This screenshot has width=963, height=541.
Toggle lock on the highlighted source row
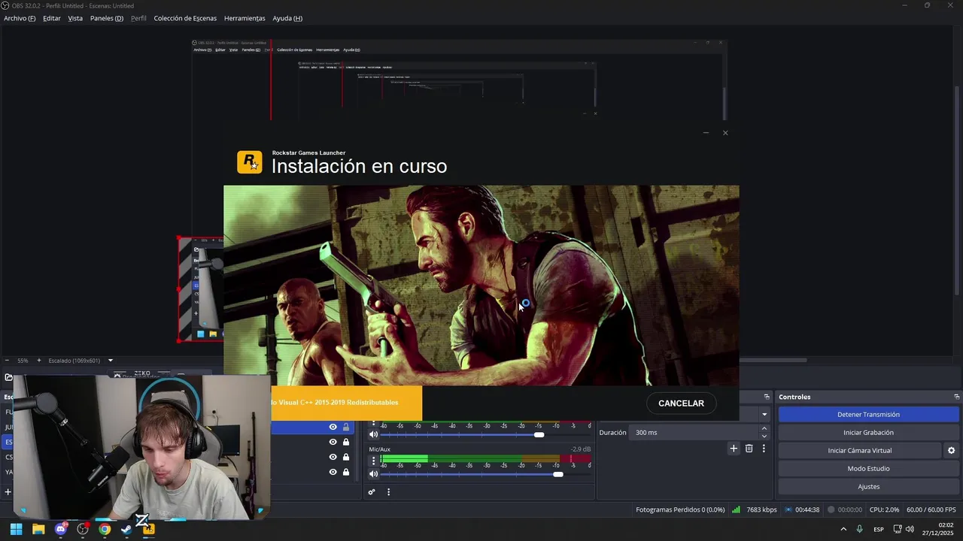pos(346,427)
